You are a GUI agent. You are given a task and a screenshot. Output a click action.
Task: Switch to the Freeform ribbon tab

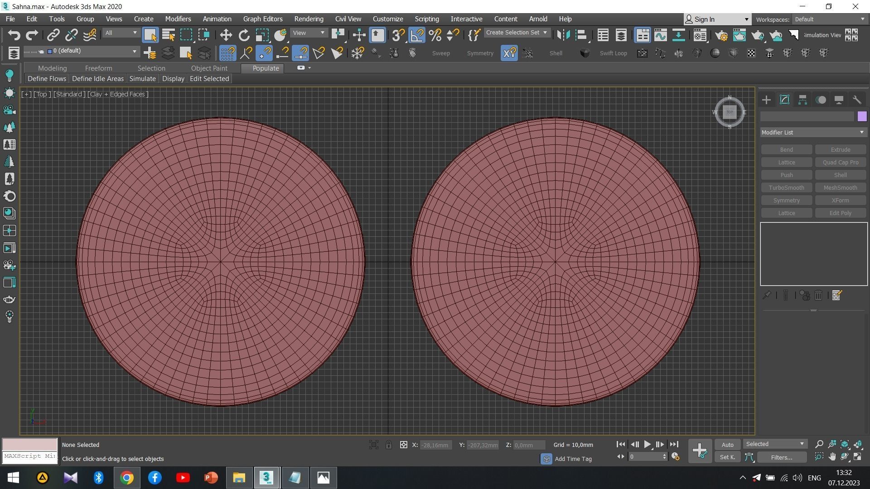click(98, 68)
